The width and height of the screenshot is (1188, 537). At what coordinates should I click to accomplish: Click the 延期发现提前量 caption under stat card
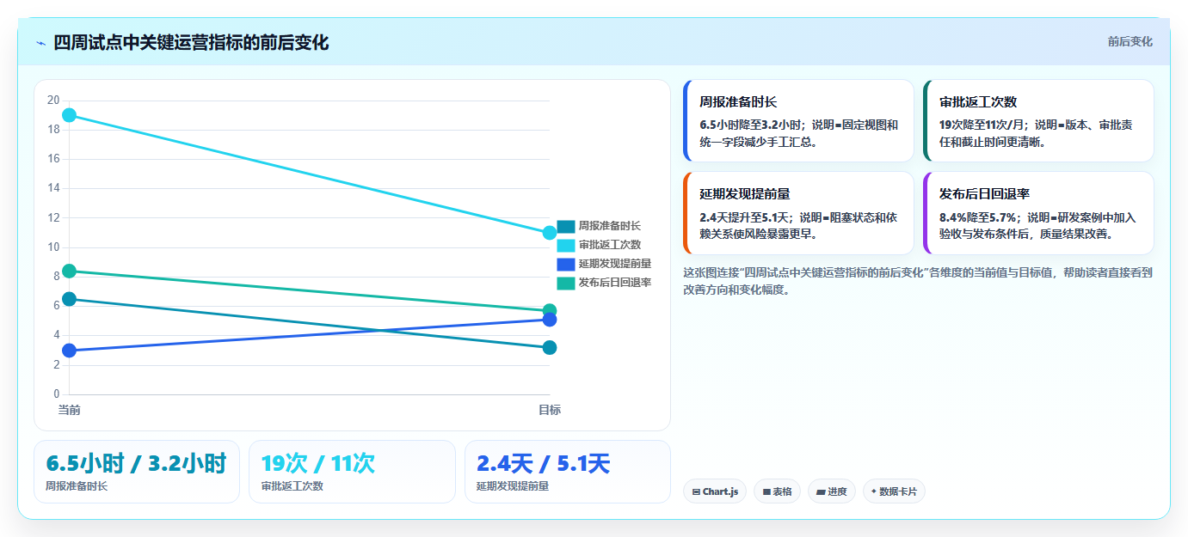coord(513,486)
